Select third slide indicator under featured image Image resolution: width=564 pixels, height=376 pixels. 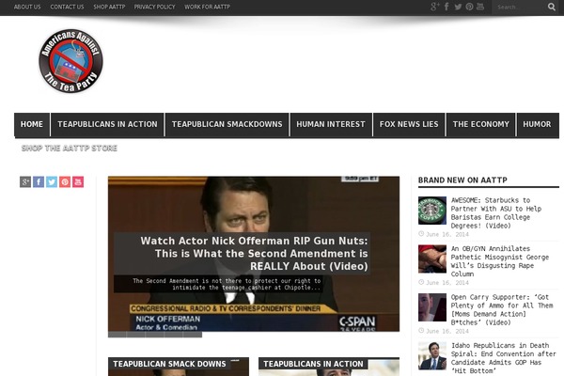tap(155, 335)
